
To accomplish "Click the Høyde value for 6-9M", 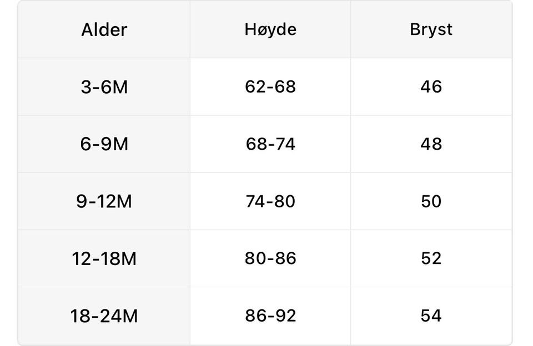I will tap(270, 144).
